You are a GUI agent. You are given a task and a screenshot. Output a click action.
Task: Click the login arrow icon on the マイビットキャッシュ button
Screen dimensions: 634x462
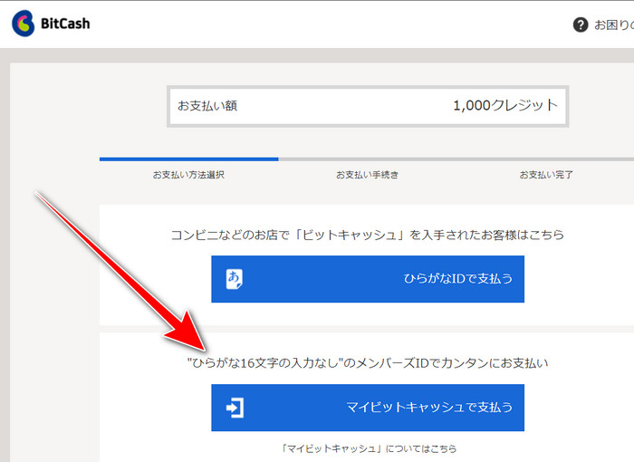pyautogui.click(x=235, y=408)
